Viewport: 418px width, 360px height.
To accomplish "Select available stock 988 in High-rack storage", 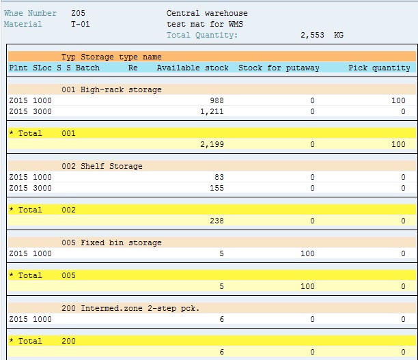I will pos(217,100).
